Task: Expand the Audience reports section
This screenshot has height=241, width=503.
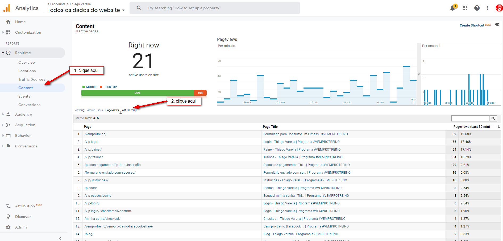Action: tap(3, 114)
